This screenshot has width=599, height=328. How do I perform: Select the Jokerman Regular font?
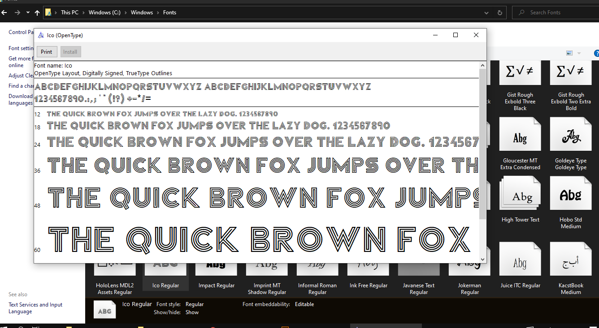click(469, 280)
